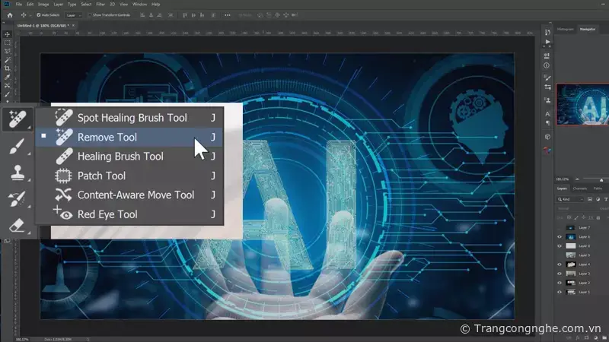
Task: Select the Move tool in left toolbar
Action: 8,34
